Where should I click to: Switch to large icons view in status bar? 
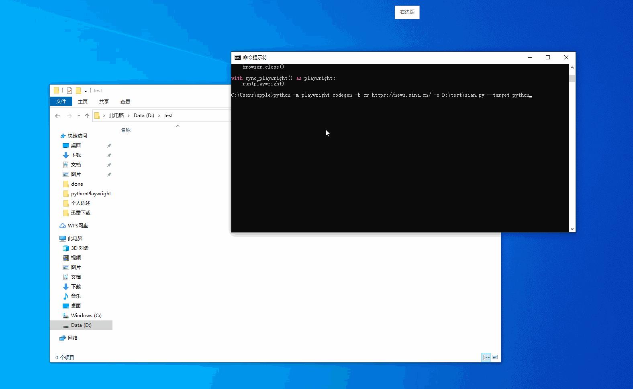495,357
